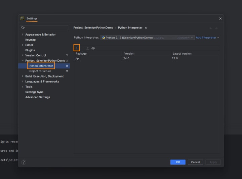This screenshot has width=242, height=179.
Task: Focus the settings search field
Action: pyautogui.click(x=44, y=27)
